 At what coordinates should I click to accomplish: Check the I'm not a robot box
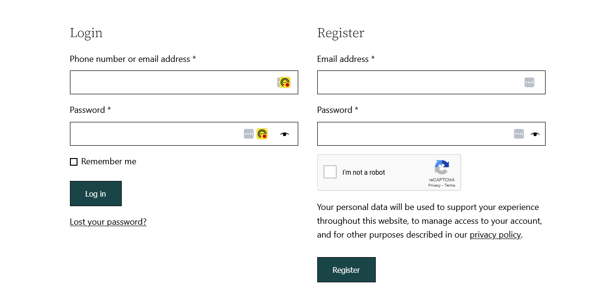click(330, 172)
